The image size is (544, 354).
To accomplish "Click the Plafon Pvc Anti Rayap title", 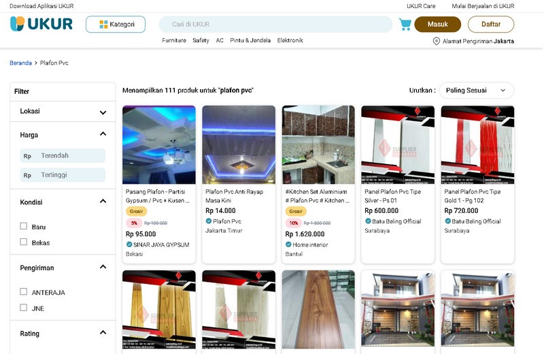I will click(x=234, y=196).
